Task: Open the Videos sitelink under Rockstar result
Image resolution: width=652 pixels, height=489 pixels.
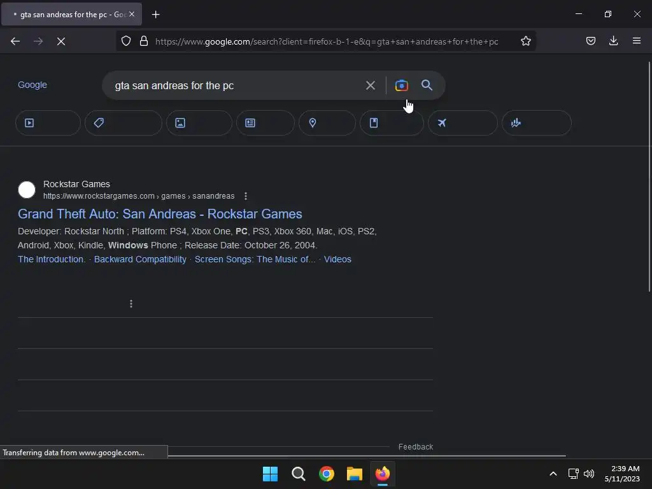Action: click(x=337, y=259)
